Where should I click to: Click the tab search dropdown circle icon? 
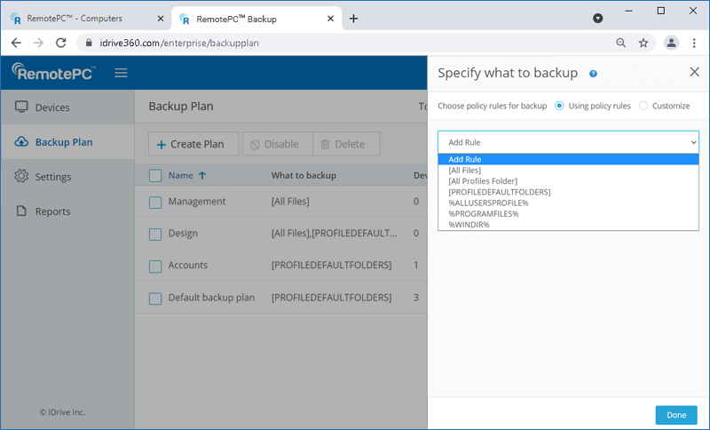(x=597, y=18)
